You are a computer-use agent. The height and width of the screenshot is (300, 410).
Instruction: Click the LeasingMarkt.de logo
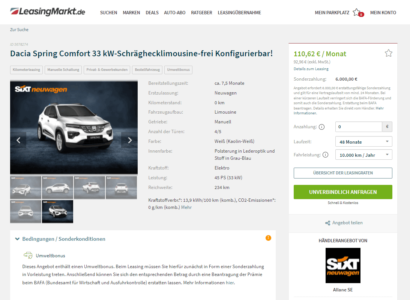(x=48, y=12)
